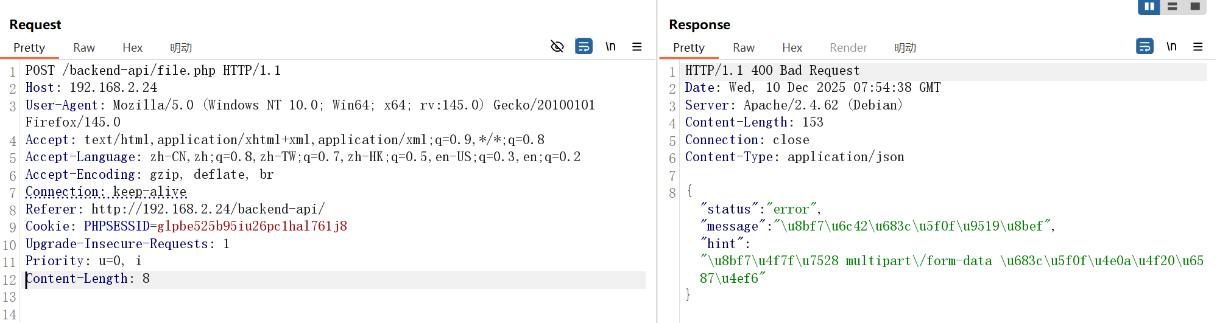Switch to the top/bottom split layout icon

click(x=1172, y=7)
